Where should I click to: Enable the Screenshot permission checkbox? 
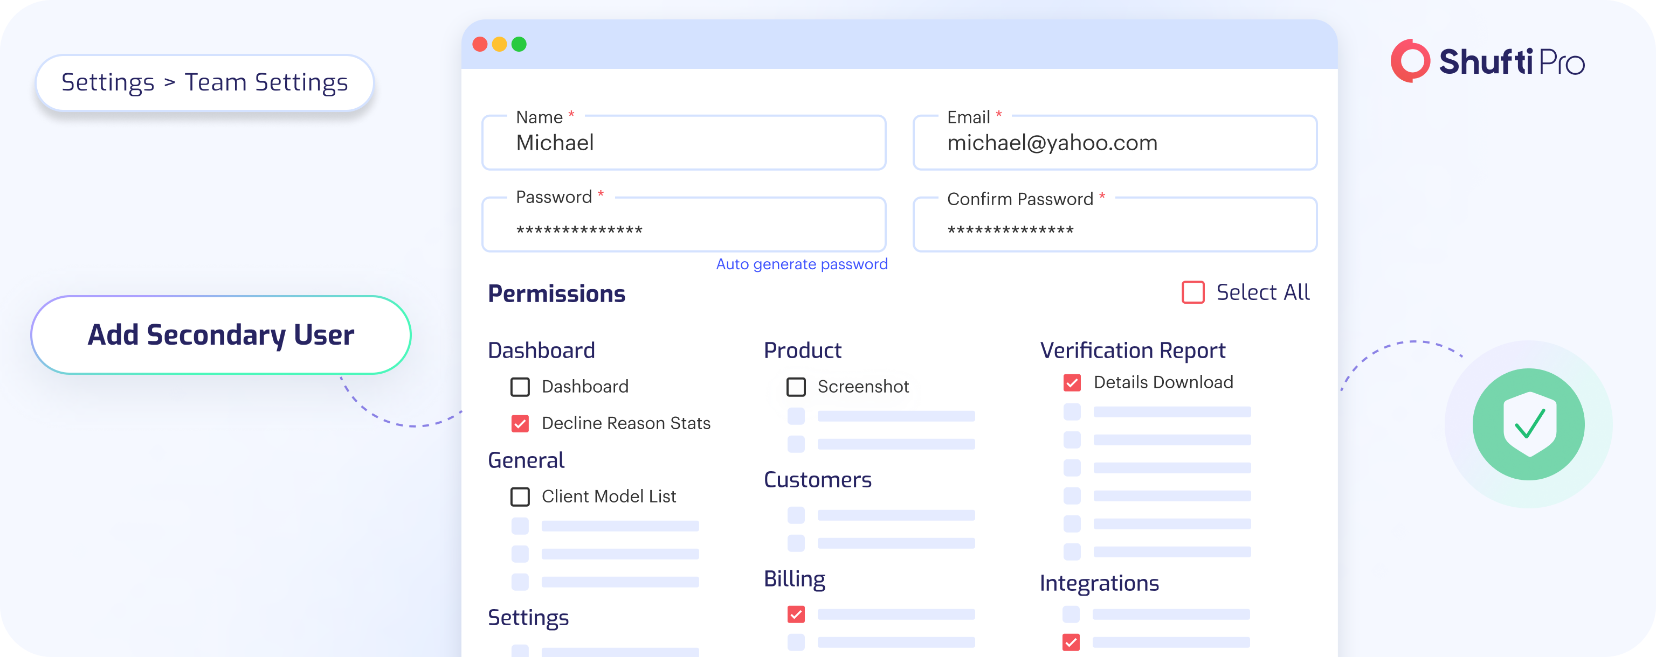click(796, 387)
